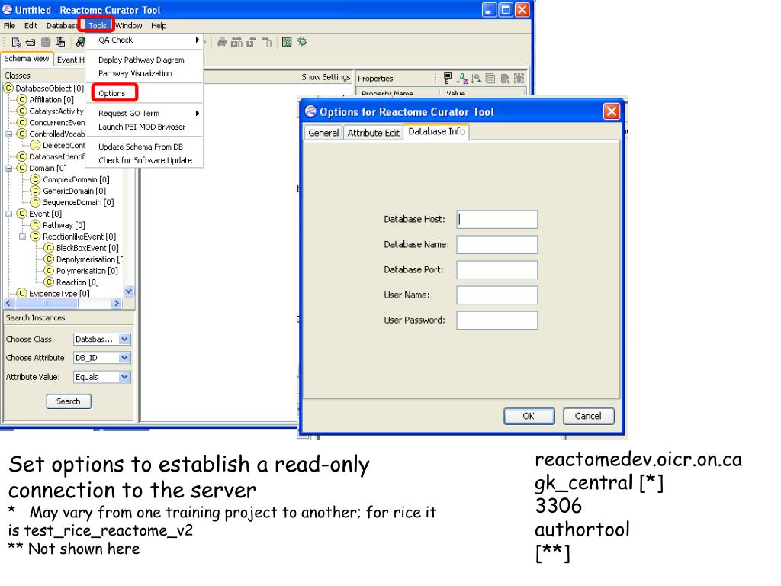Choose Options from the Tools menu
781x586 pixels.
[112, 93]
